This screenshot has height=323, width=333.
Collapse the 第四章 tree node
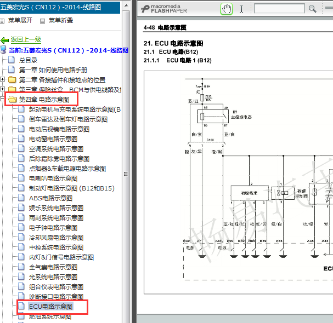[x=2, y=99]
